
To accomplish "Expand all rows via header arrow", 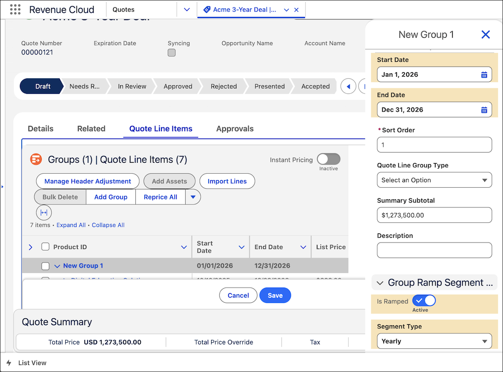I will click(x=31, y=247).
